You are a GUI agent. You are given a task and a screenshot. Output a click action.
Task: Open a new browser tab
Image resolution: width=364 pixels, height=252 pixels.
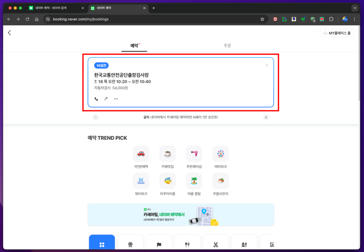tap(153, 8)
